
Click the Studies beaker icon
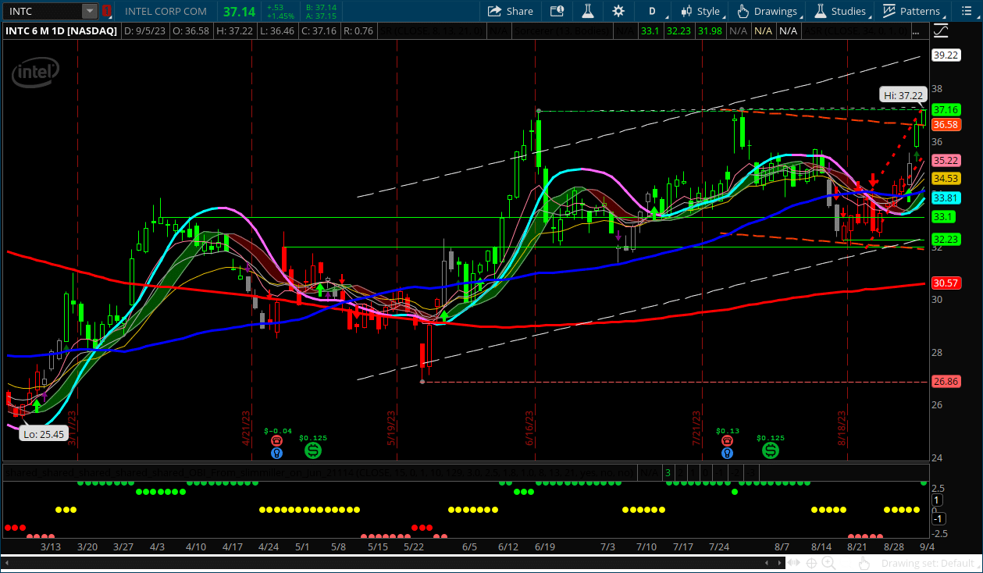pyautogui.click(x=820, y=11)
